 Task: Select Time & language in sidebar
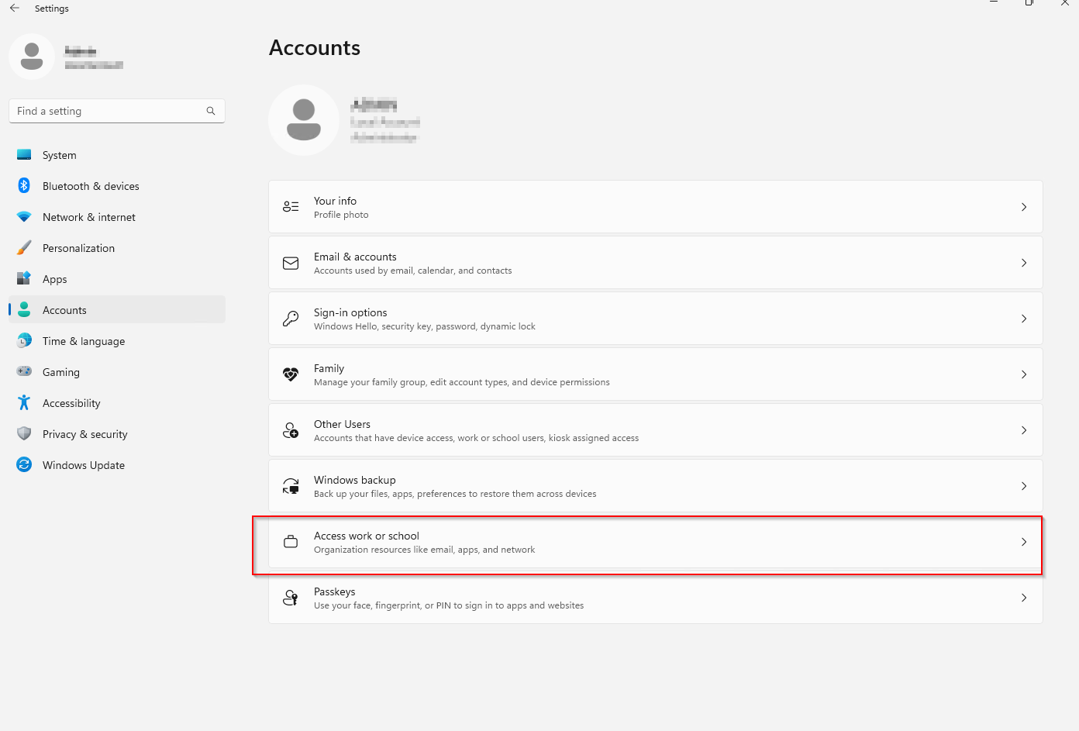pyautogui.click(x=83, y=341)
